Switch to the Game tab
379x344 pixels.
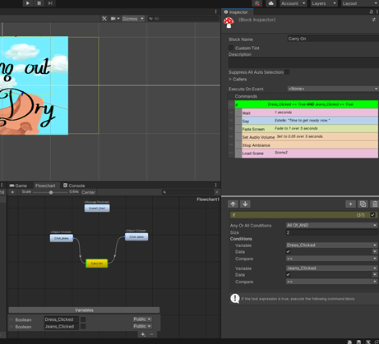[18, 186]
